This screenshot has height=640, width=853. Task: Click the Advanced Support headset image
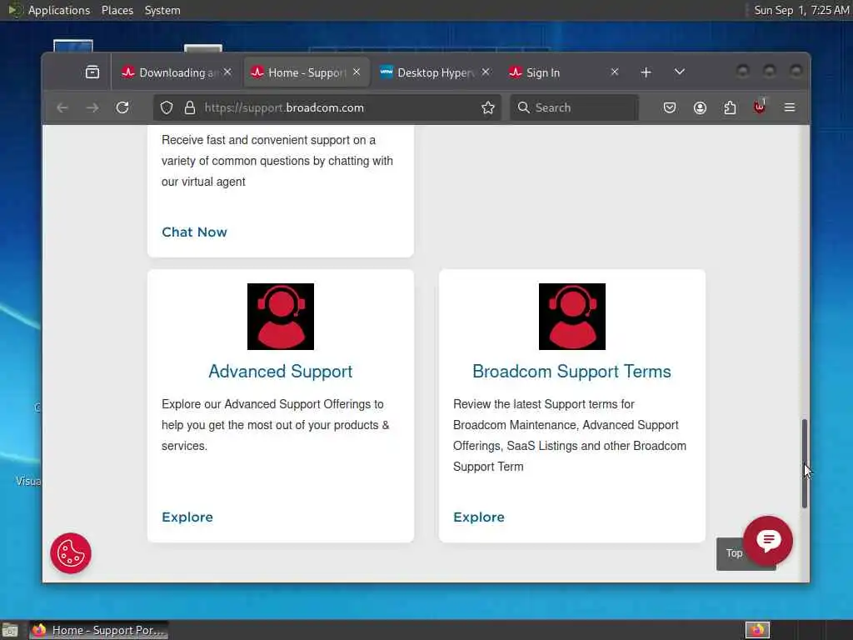281,317
